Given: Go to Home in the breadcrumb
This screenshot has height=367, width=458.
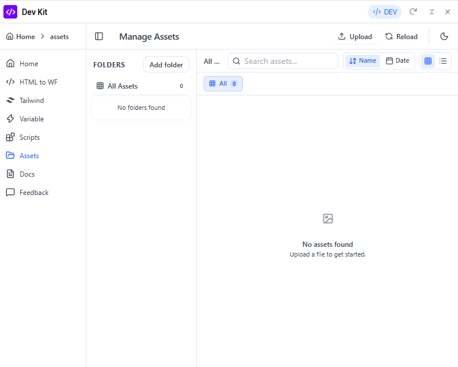Looking at the screenshot, I should tap(21, 36).
